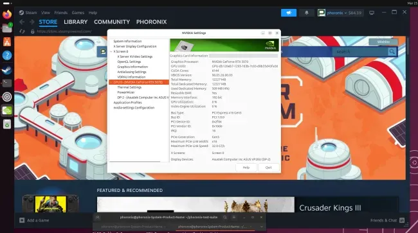Click the store search magnifier icon
The height and width of the screenshot is (233, 418).
coord(392,51)
